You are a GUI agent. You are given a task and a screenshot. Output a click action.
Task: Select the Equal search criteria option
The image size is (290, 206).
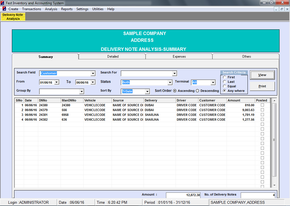(x=225, y=86)
